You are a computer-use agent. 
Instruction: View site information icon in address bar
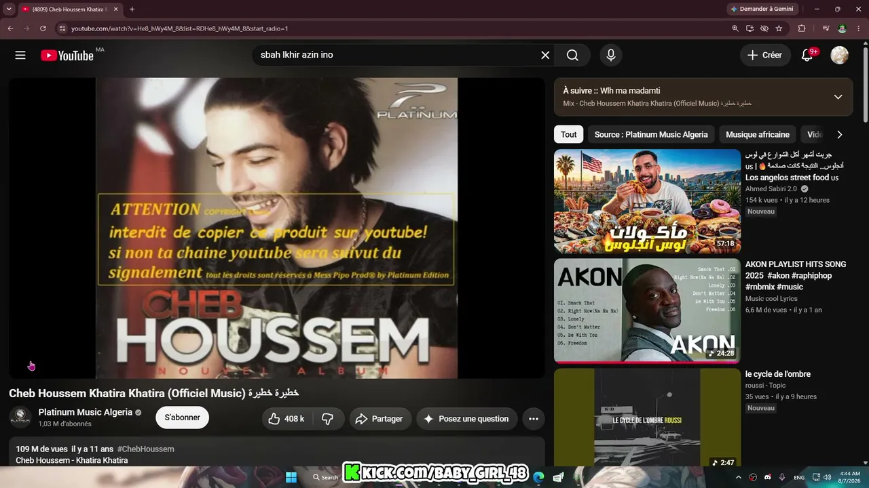point(62,28)
